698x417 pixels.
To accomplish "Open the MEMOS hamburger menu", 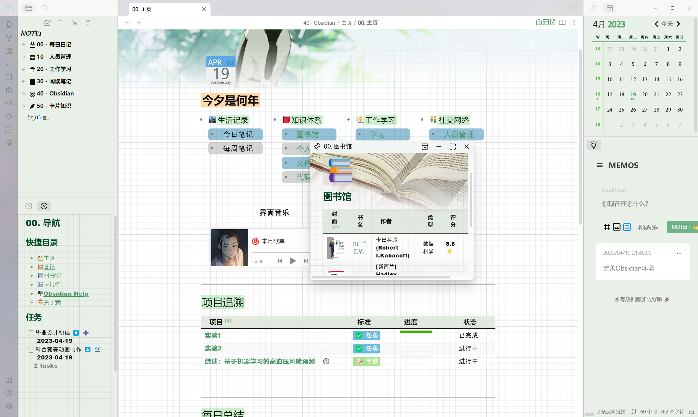I will 600,165.
